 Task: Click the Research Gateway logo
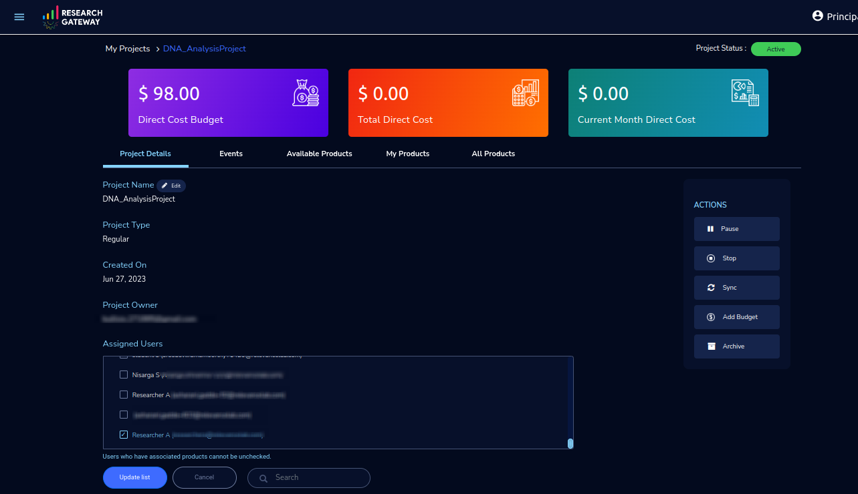point(72,17)
